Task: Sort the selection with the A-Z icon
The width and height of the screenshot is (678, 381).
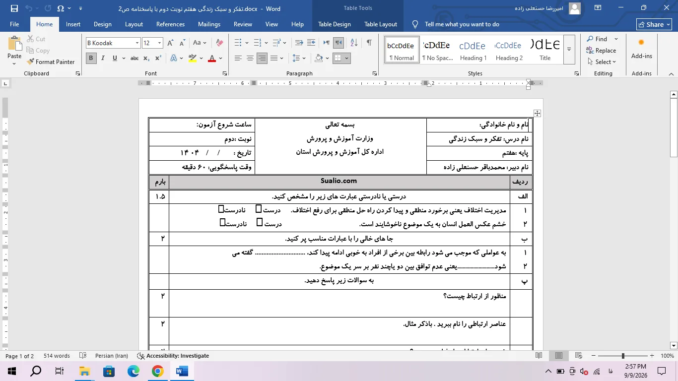Action: (x=354, y=43)
